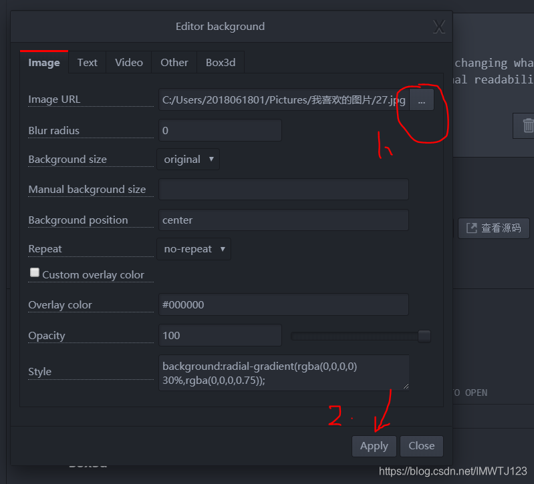This screenshot has height=484, width=534.
Task: Open the Repeat no-repeat dropdown
Action: [x=194, y=249]
